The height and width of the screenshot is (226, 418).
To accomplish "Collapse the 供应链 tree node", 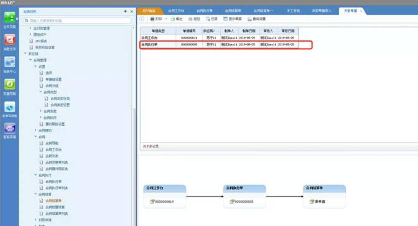I will 26,54.
